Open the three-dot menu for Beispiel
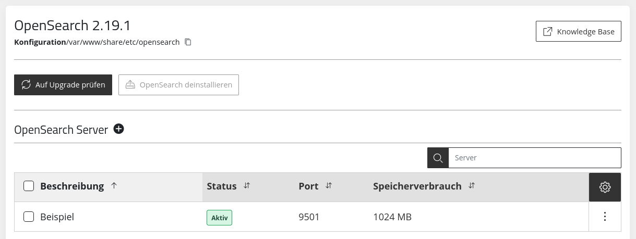 pyautogui.click(x=605, y=217)
